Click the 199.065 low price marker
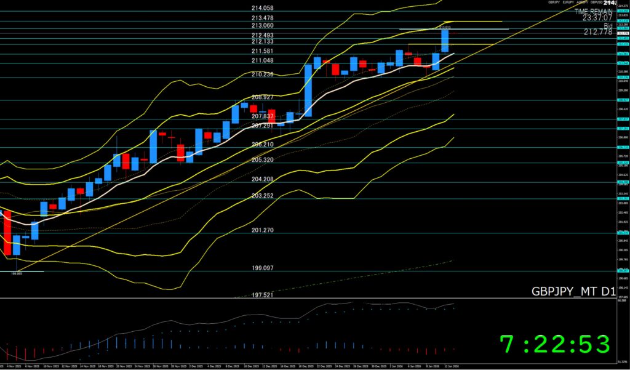 click(x=17, y=275)
